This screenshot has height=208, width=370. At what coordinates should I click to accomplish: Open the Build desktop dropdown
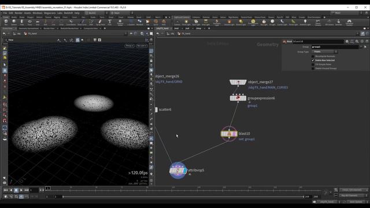click(96, 13)
